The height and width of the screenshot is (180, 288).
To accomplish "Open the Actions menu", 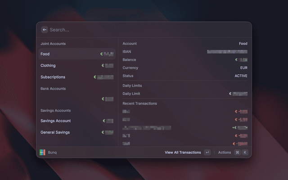I will 225,153.
